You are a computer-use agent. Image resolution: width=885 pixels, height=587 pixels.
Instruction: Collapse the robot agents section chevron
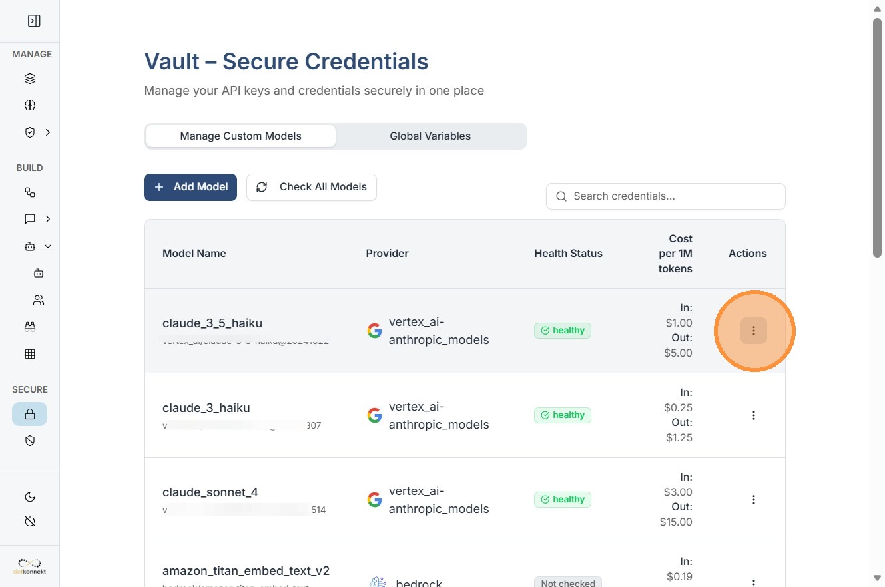click(x=48, y=246)
